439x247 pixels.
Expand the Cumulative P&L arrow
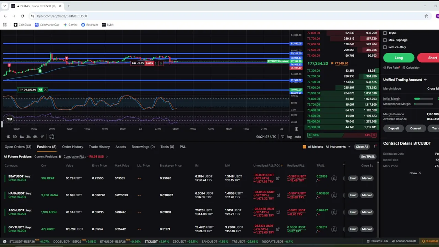107,157
